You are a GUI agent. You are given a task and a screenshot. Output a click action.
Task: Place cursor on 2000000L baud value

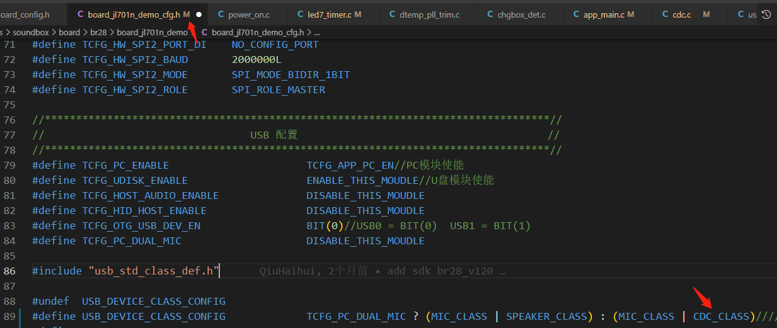point(256,59)
